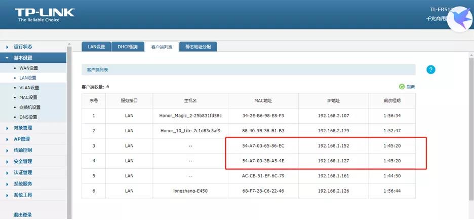Screen dimensions: 474x220
Task: Expand the 安全管理 menu section
Action: pos(23,161)
